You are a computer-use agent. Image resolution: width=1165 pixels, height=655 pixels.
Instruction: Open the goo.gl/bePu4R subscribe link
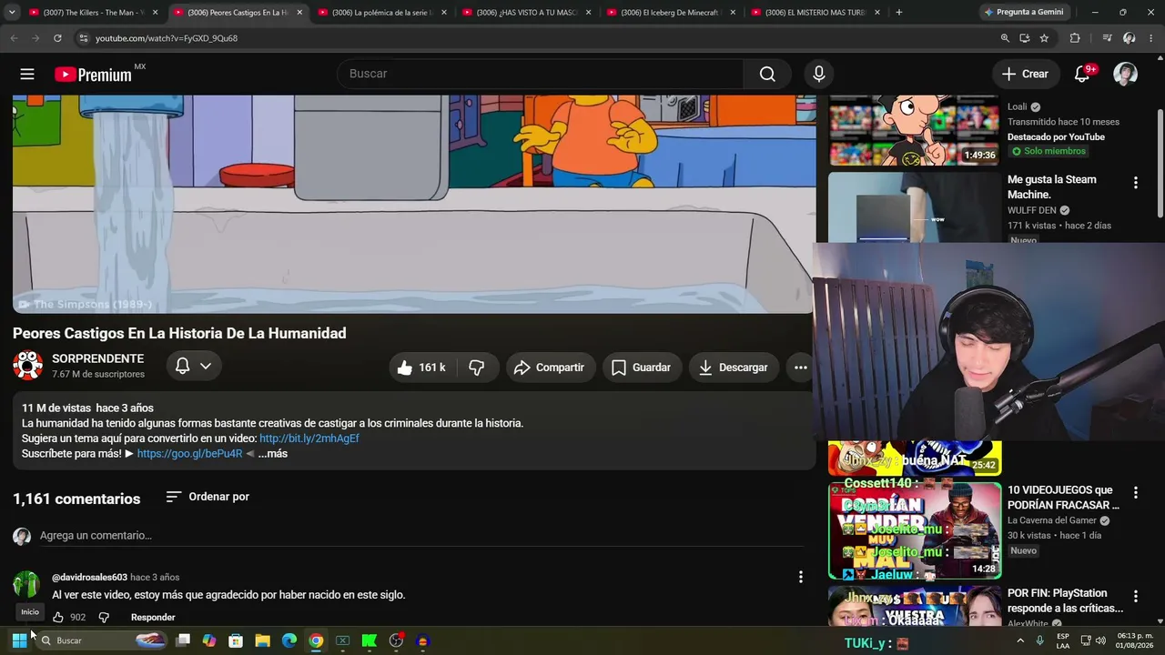(x=190, y=454)
